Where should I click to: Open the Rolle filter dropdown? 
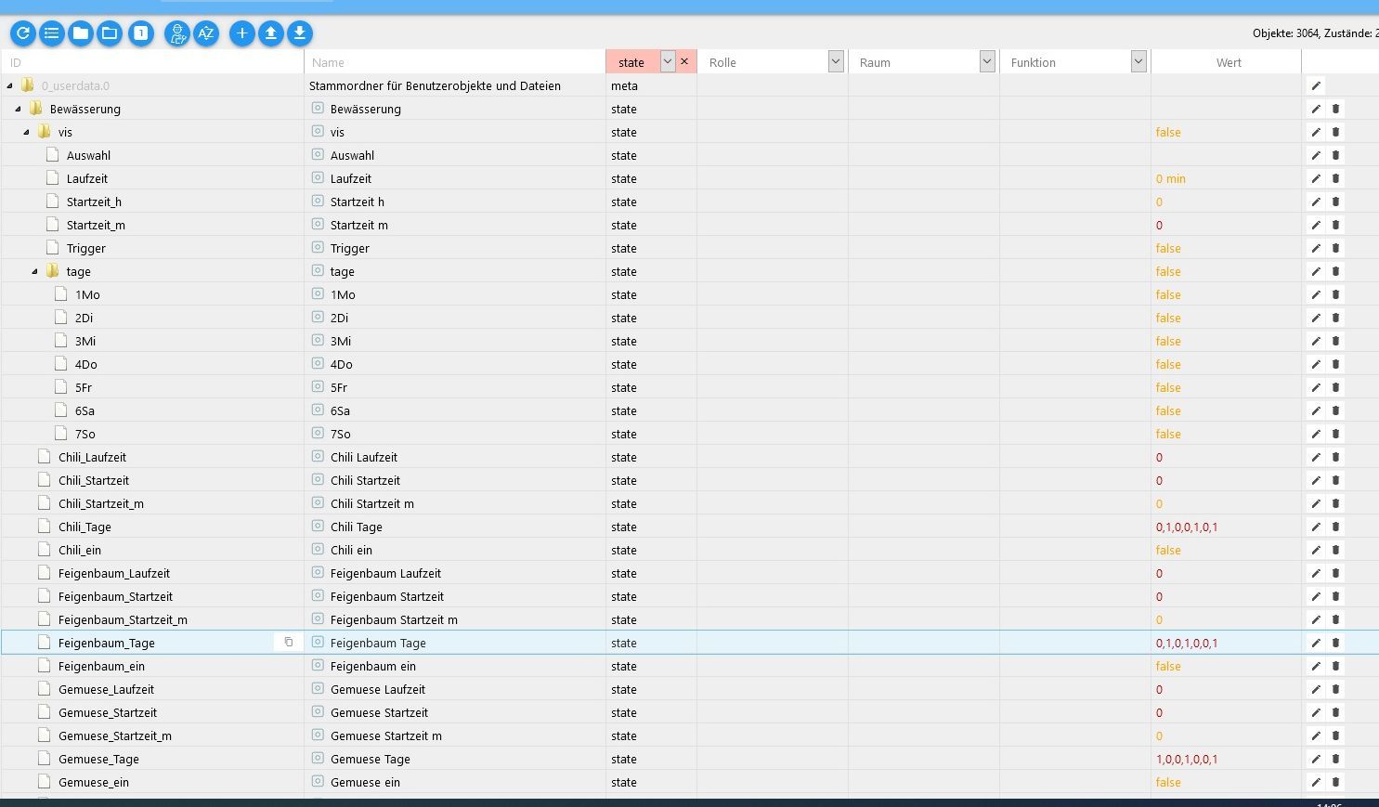point(836,61)
